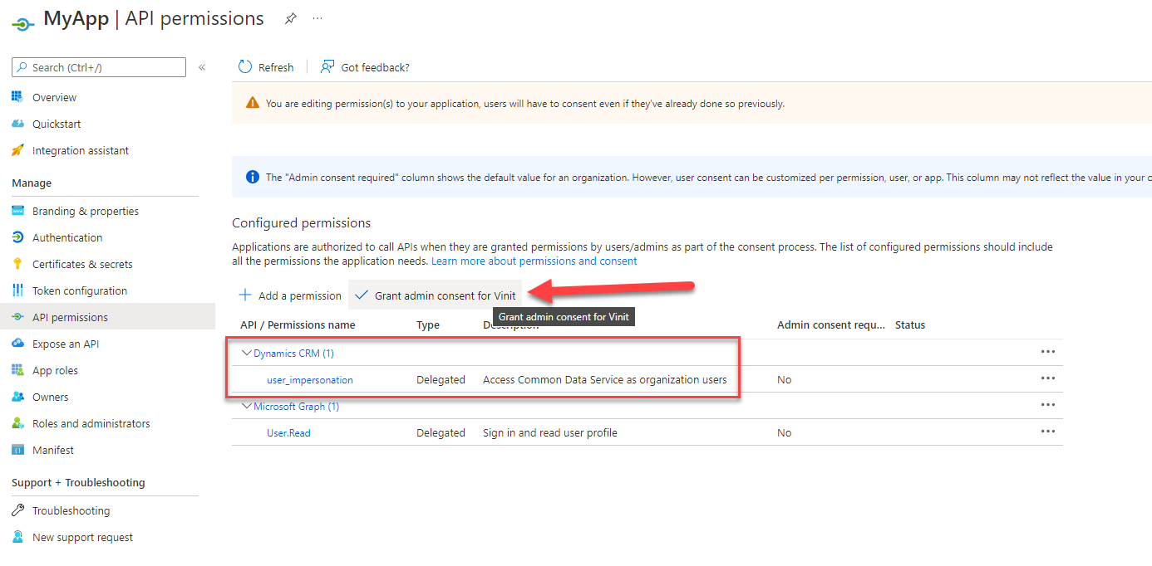Go to Expose an API page
The height and width of the screenshot is (566, 1152).
click(66, 344)
